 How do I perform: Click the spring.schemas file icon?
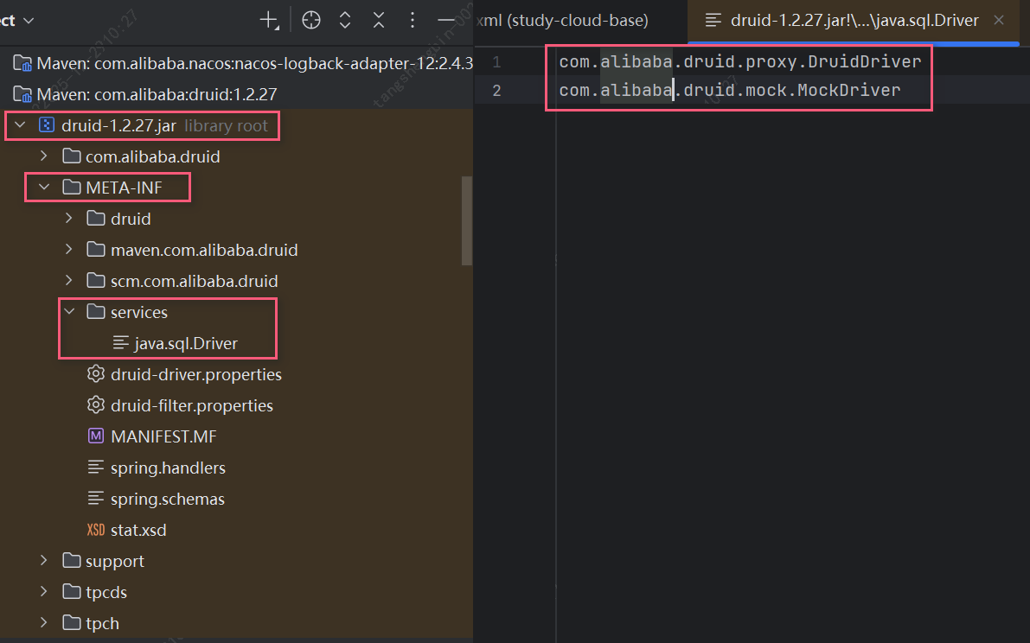(x=96, y=499)
